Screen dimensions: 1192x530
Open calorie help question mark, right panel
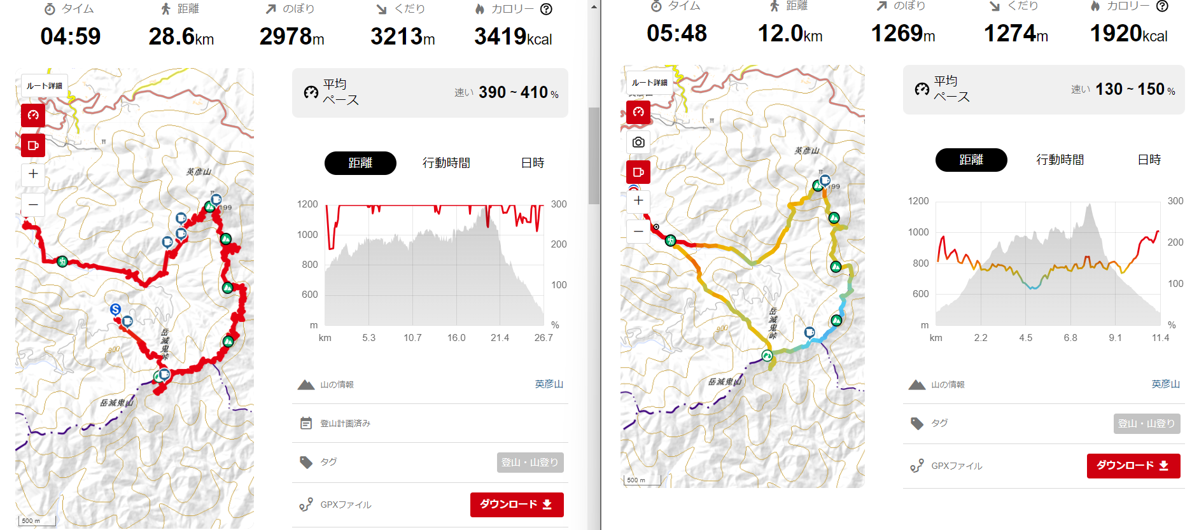(x=1162, y=6)
